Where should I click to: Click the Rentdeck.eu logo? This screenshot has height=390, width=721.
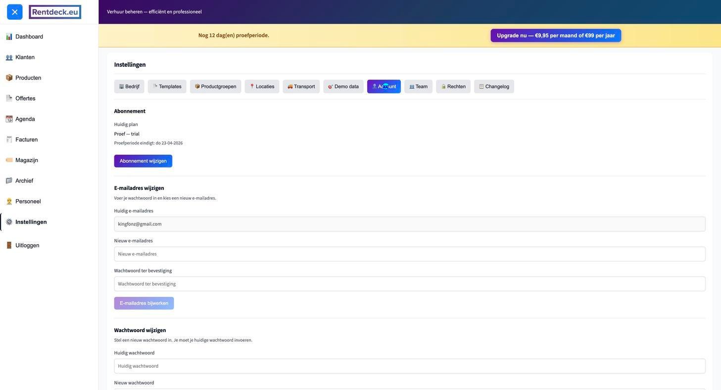[55, 12]
